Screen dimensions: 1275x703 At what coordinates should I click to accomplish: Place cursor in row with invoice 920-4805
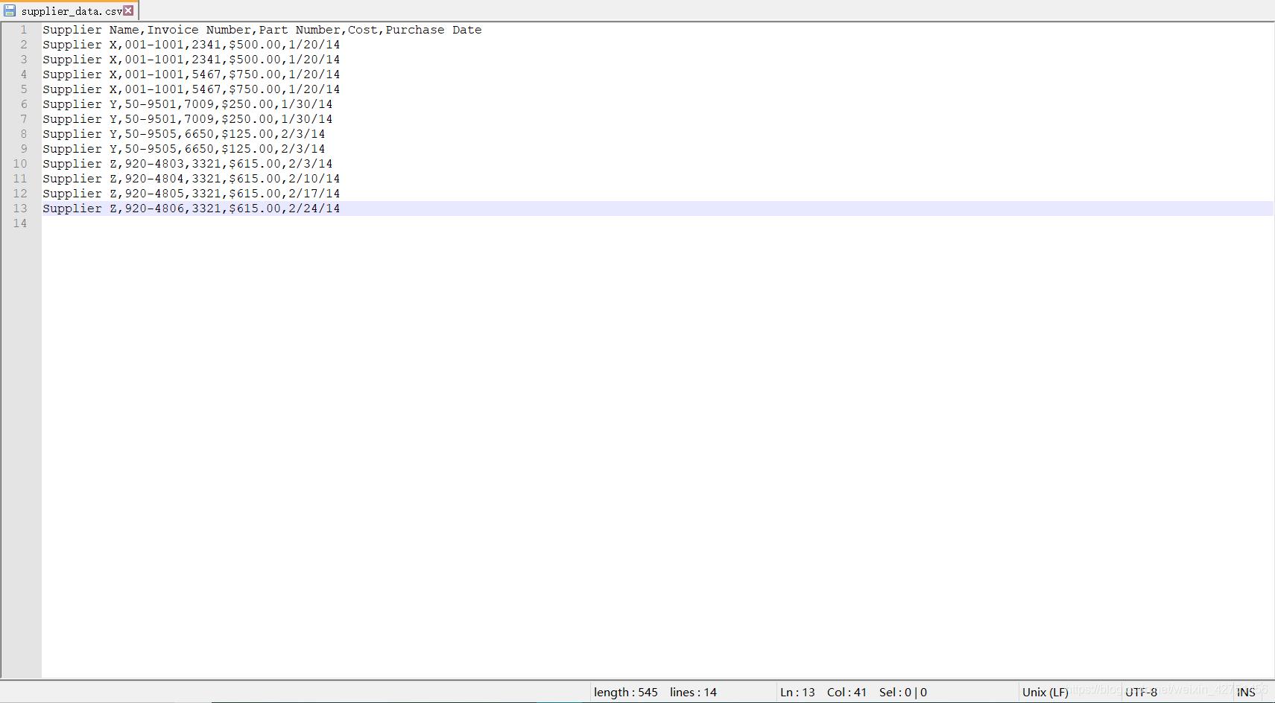point(192,194)
